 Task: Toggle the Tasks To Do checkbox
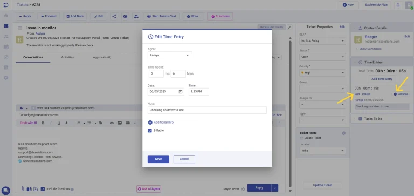pyautogui.click(x=360, y=119)
